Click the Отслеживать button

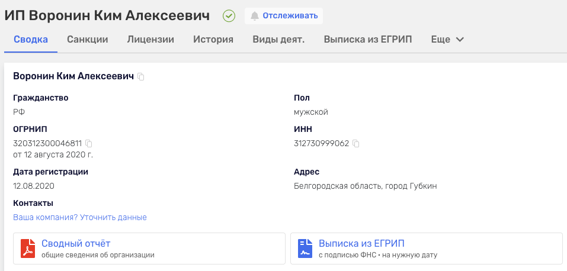283,16
